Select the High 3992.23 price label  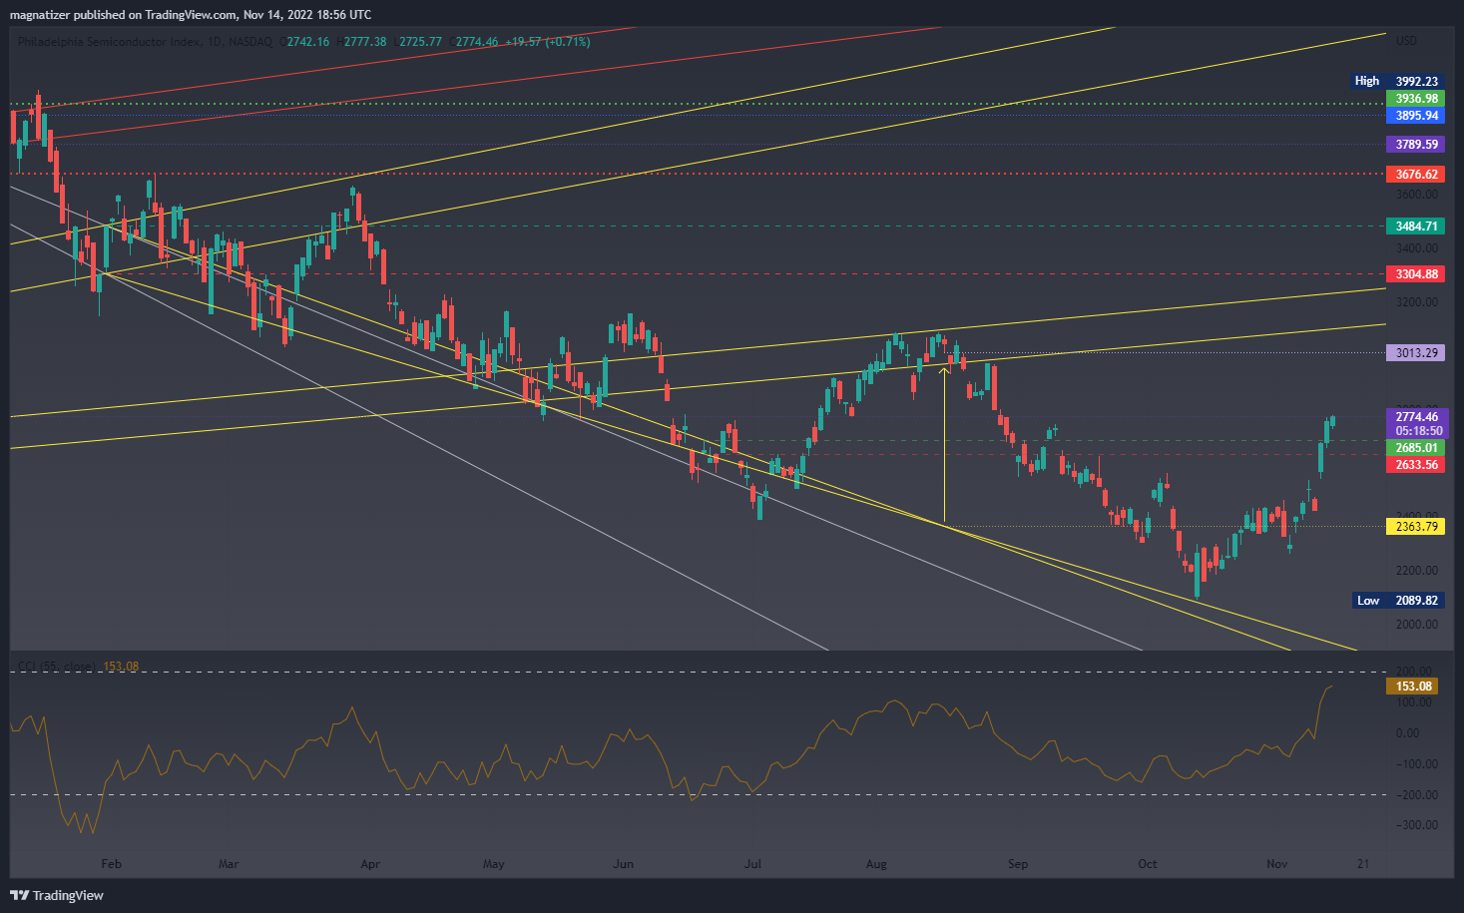click(x=1397, y=81)
